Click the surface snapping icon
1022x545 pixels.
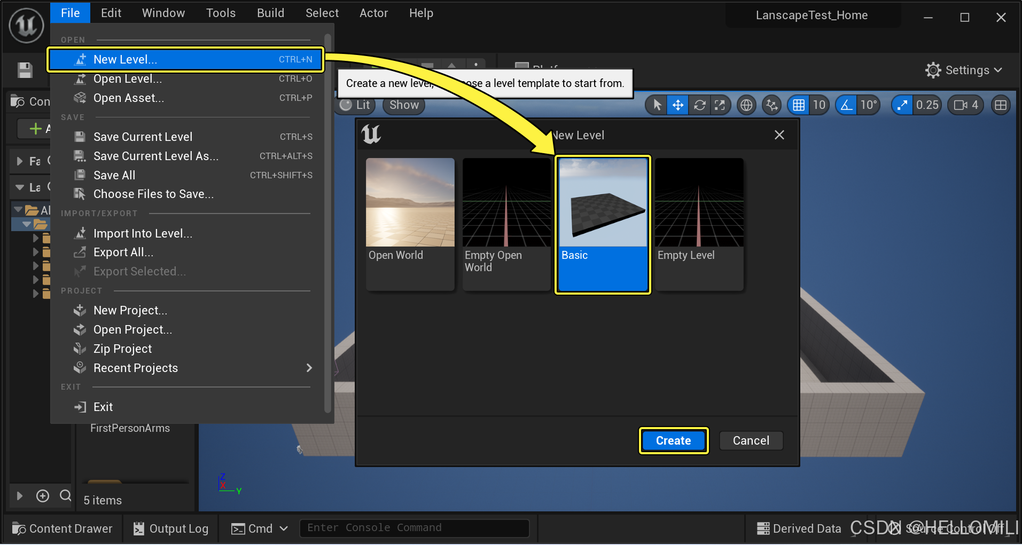[772, 105]
